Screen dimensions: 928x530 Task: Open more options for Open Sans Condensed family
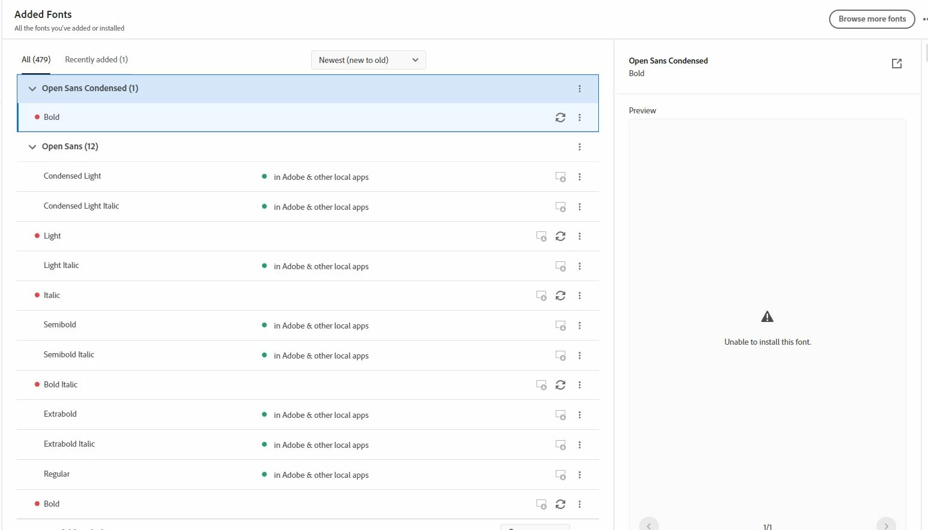click(x=580, y=89)
